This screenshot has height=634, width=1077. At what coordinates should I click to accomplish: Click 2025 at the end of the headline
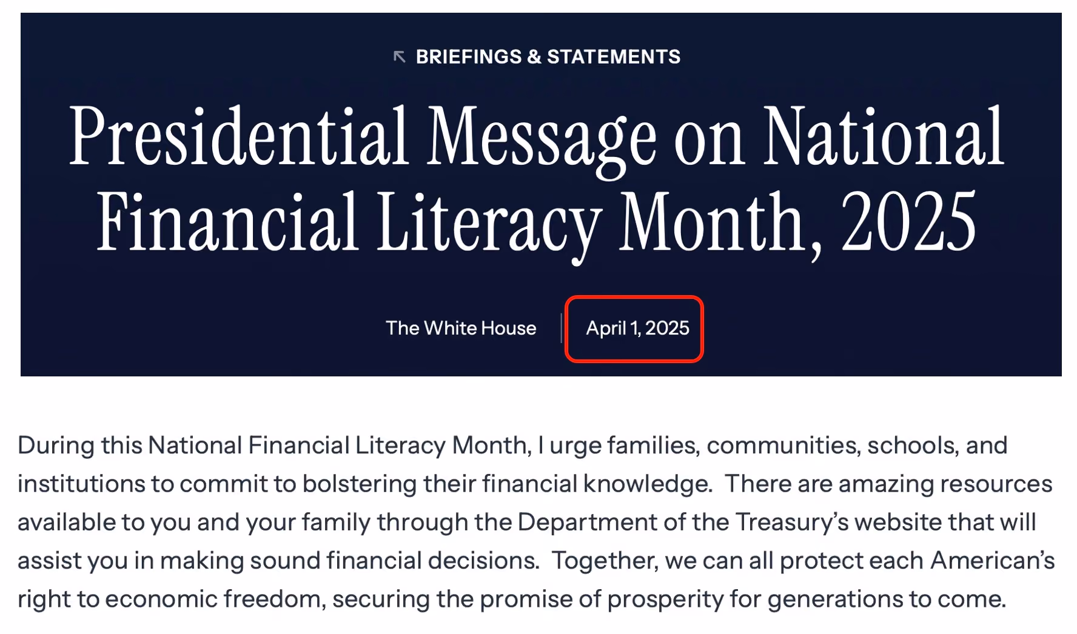[x=908, y=221]
